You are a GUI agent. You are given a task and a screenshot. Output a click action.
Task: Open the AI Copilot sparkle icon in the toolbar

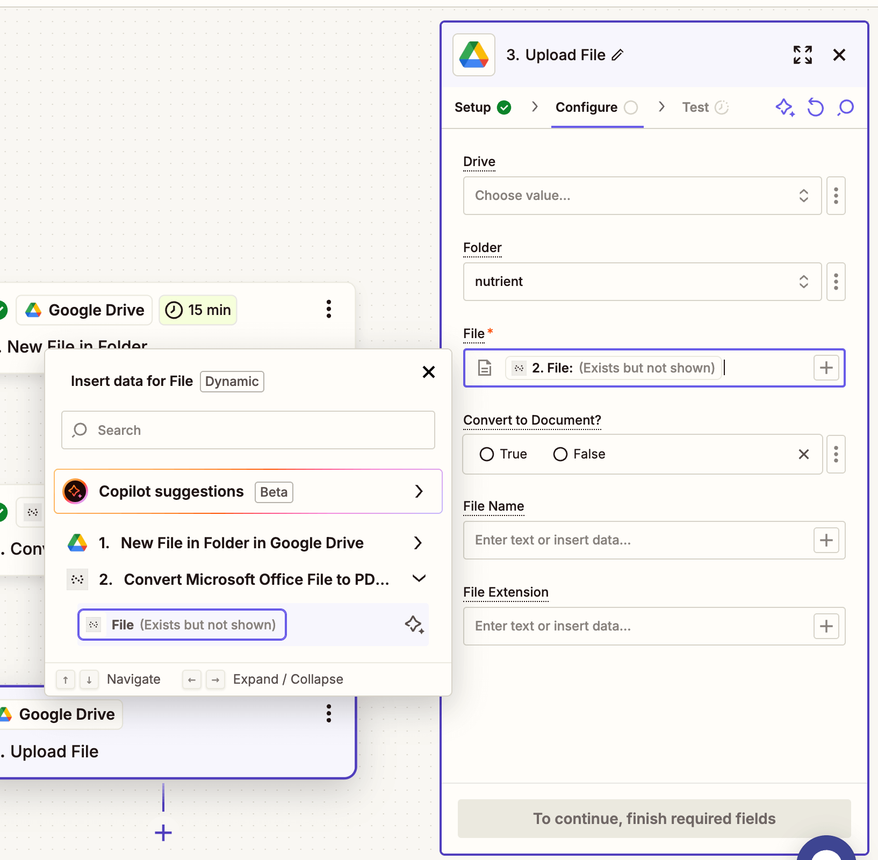click(785, 107)
